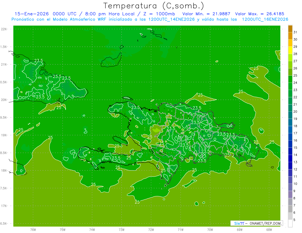Click legend value "22"
302x233 pixels.
pyautogui.click(x=295, y=97)
